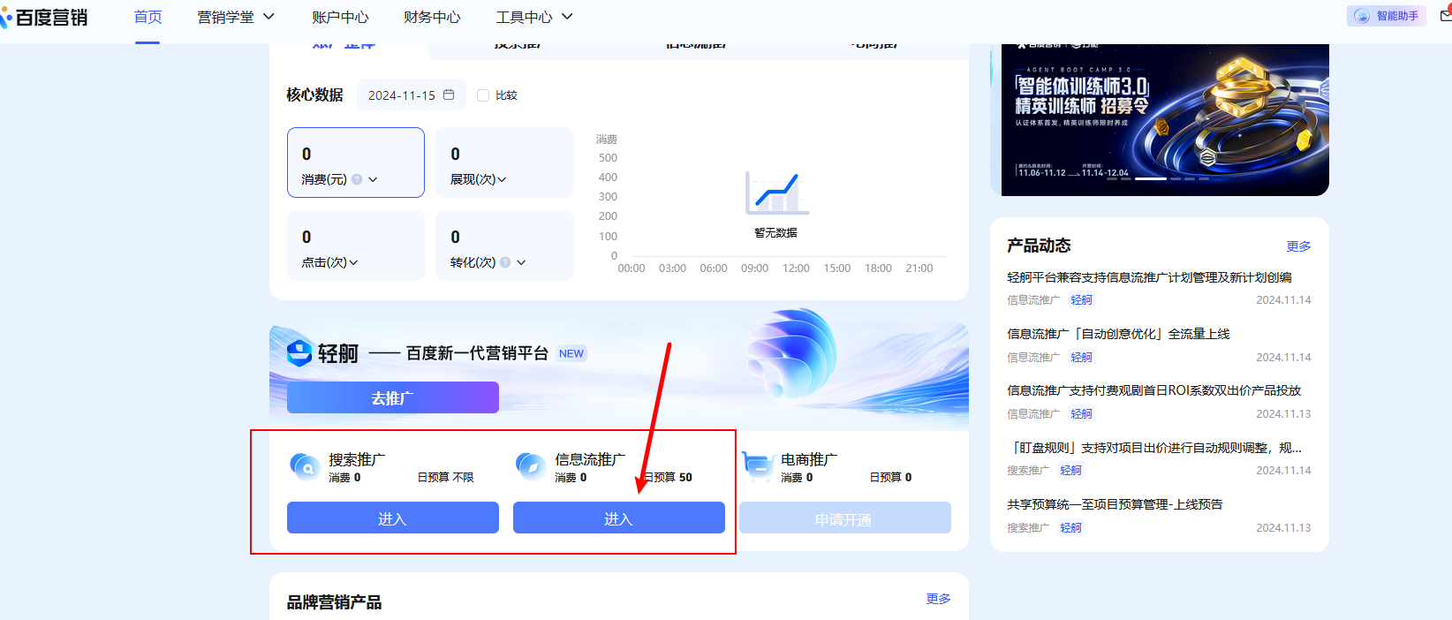
Task: Click the help icon next to 转化(次)
Action: (x=505, y=262)
